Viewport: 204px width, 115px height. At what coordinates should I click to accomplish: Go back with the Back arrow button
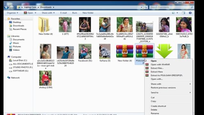point(6,7)
